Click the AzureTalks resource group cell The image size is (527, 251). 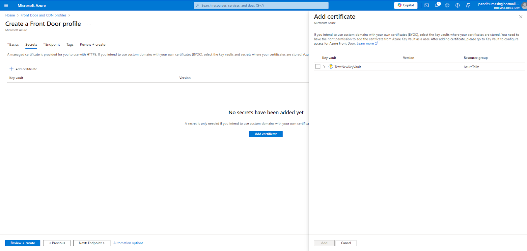(471, 67)
